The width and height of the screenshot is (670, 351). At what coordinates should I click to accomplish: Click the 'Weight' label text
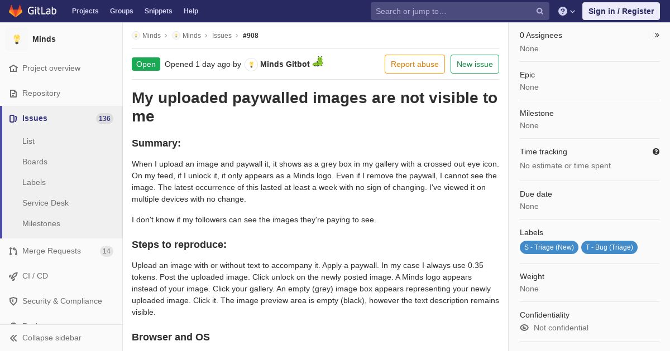tap(532, 277)
